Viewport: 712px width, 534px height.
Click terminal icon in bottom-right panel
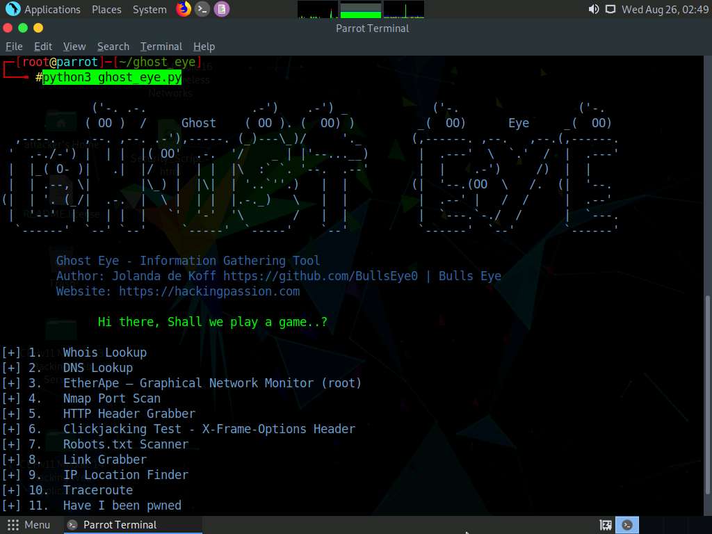[627, 525]
